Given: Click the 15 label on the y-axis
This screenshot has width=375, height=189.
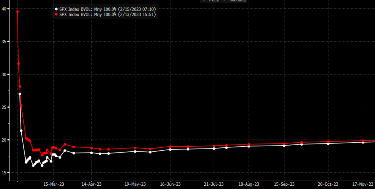Looking at the screenshot, I should click(4, 173).
